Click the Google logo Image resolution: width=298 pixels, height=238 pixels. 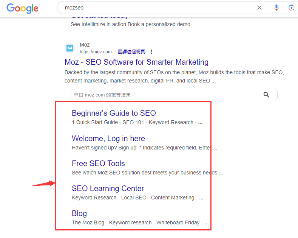click(x=22, y=8)
